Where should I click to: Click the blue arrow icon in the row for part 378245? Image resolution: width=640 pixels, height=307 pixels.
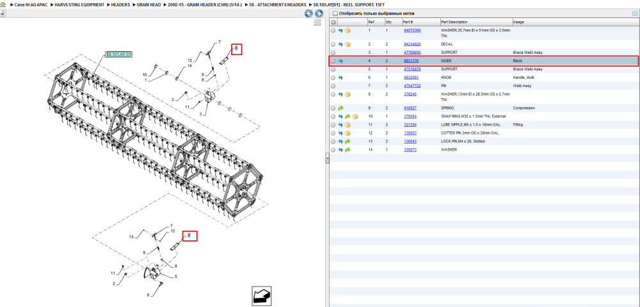pos(340,94)
